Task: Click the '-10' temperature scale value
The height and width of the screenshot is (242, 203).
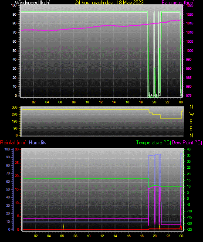Action: (x=189, y=211)
